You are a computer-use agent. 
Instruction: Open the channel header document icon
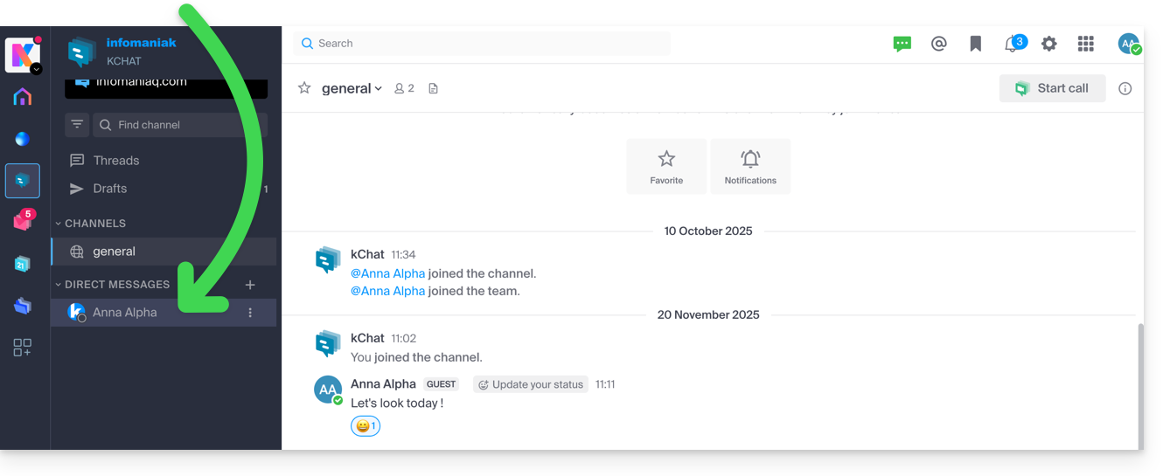(x=433, y=88)
